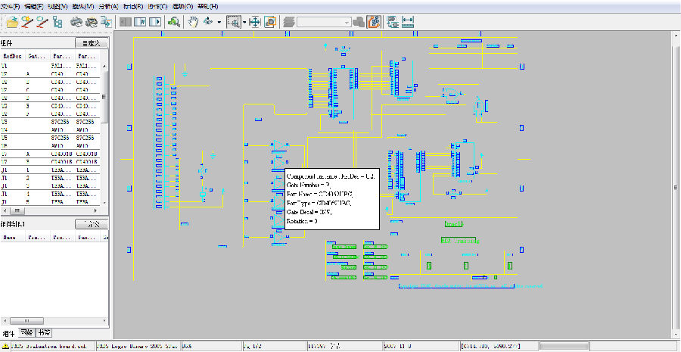
Task: Click the layers stack icon
Action: (288, 22)
